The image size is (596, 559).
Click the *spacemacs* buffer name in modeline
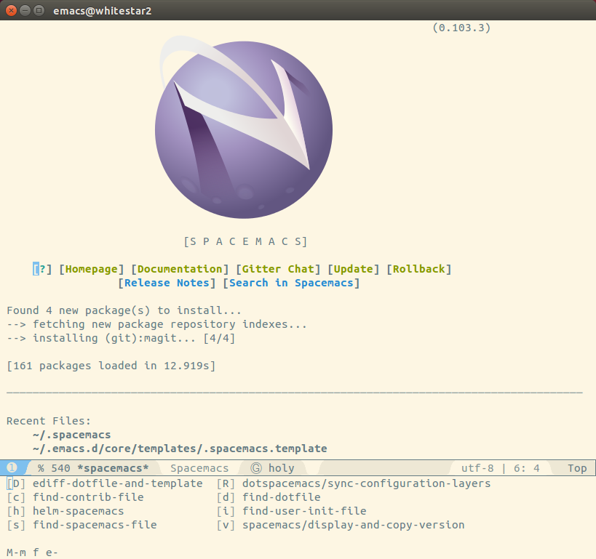click(113, 468)
